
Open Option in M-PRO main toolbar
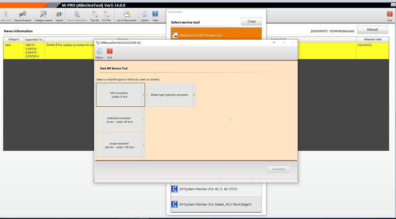point(145,16)
